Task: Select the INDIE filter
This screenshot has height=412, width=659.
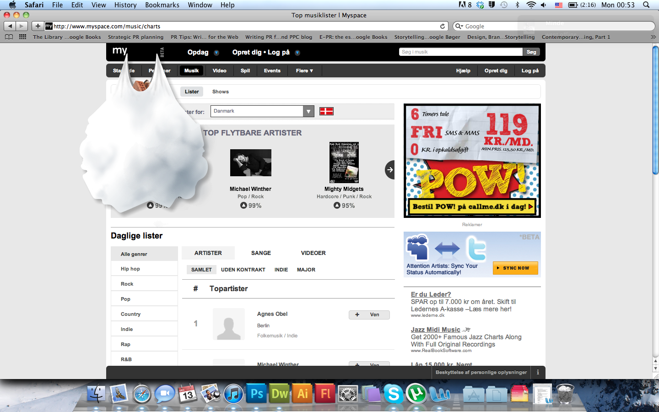Action: [281, 270]
